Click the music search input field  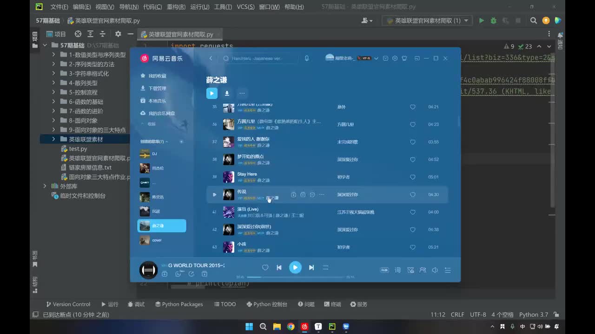pos(259,58)
